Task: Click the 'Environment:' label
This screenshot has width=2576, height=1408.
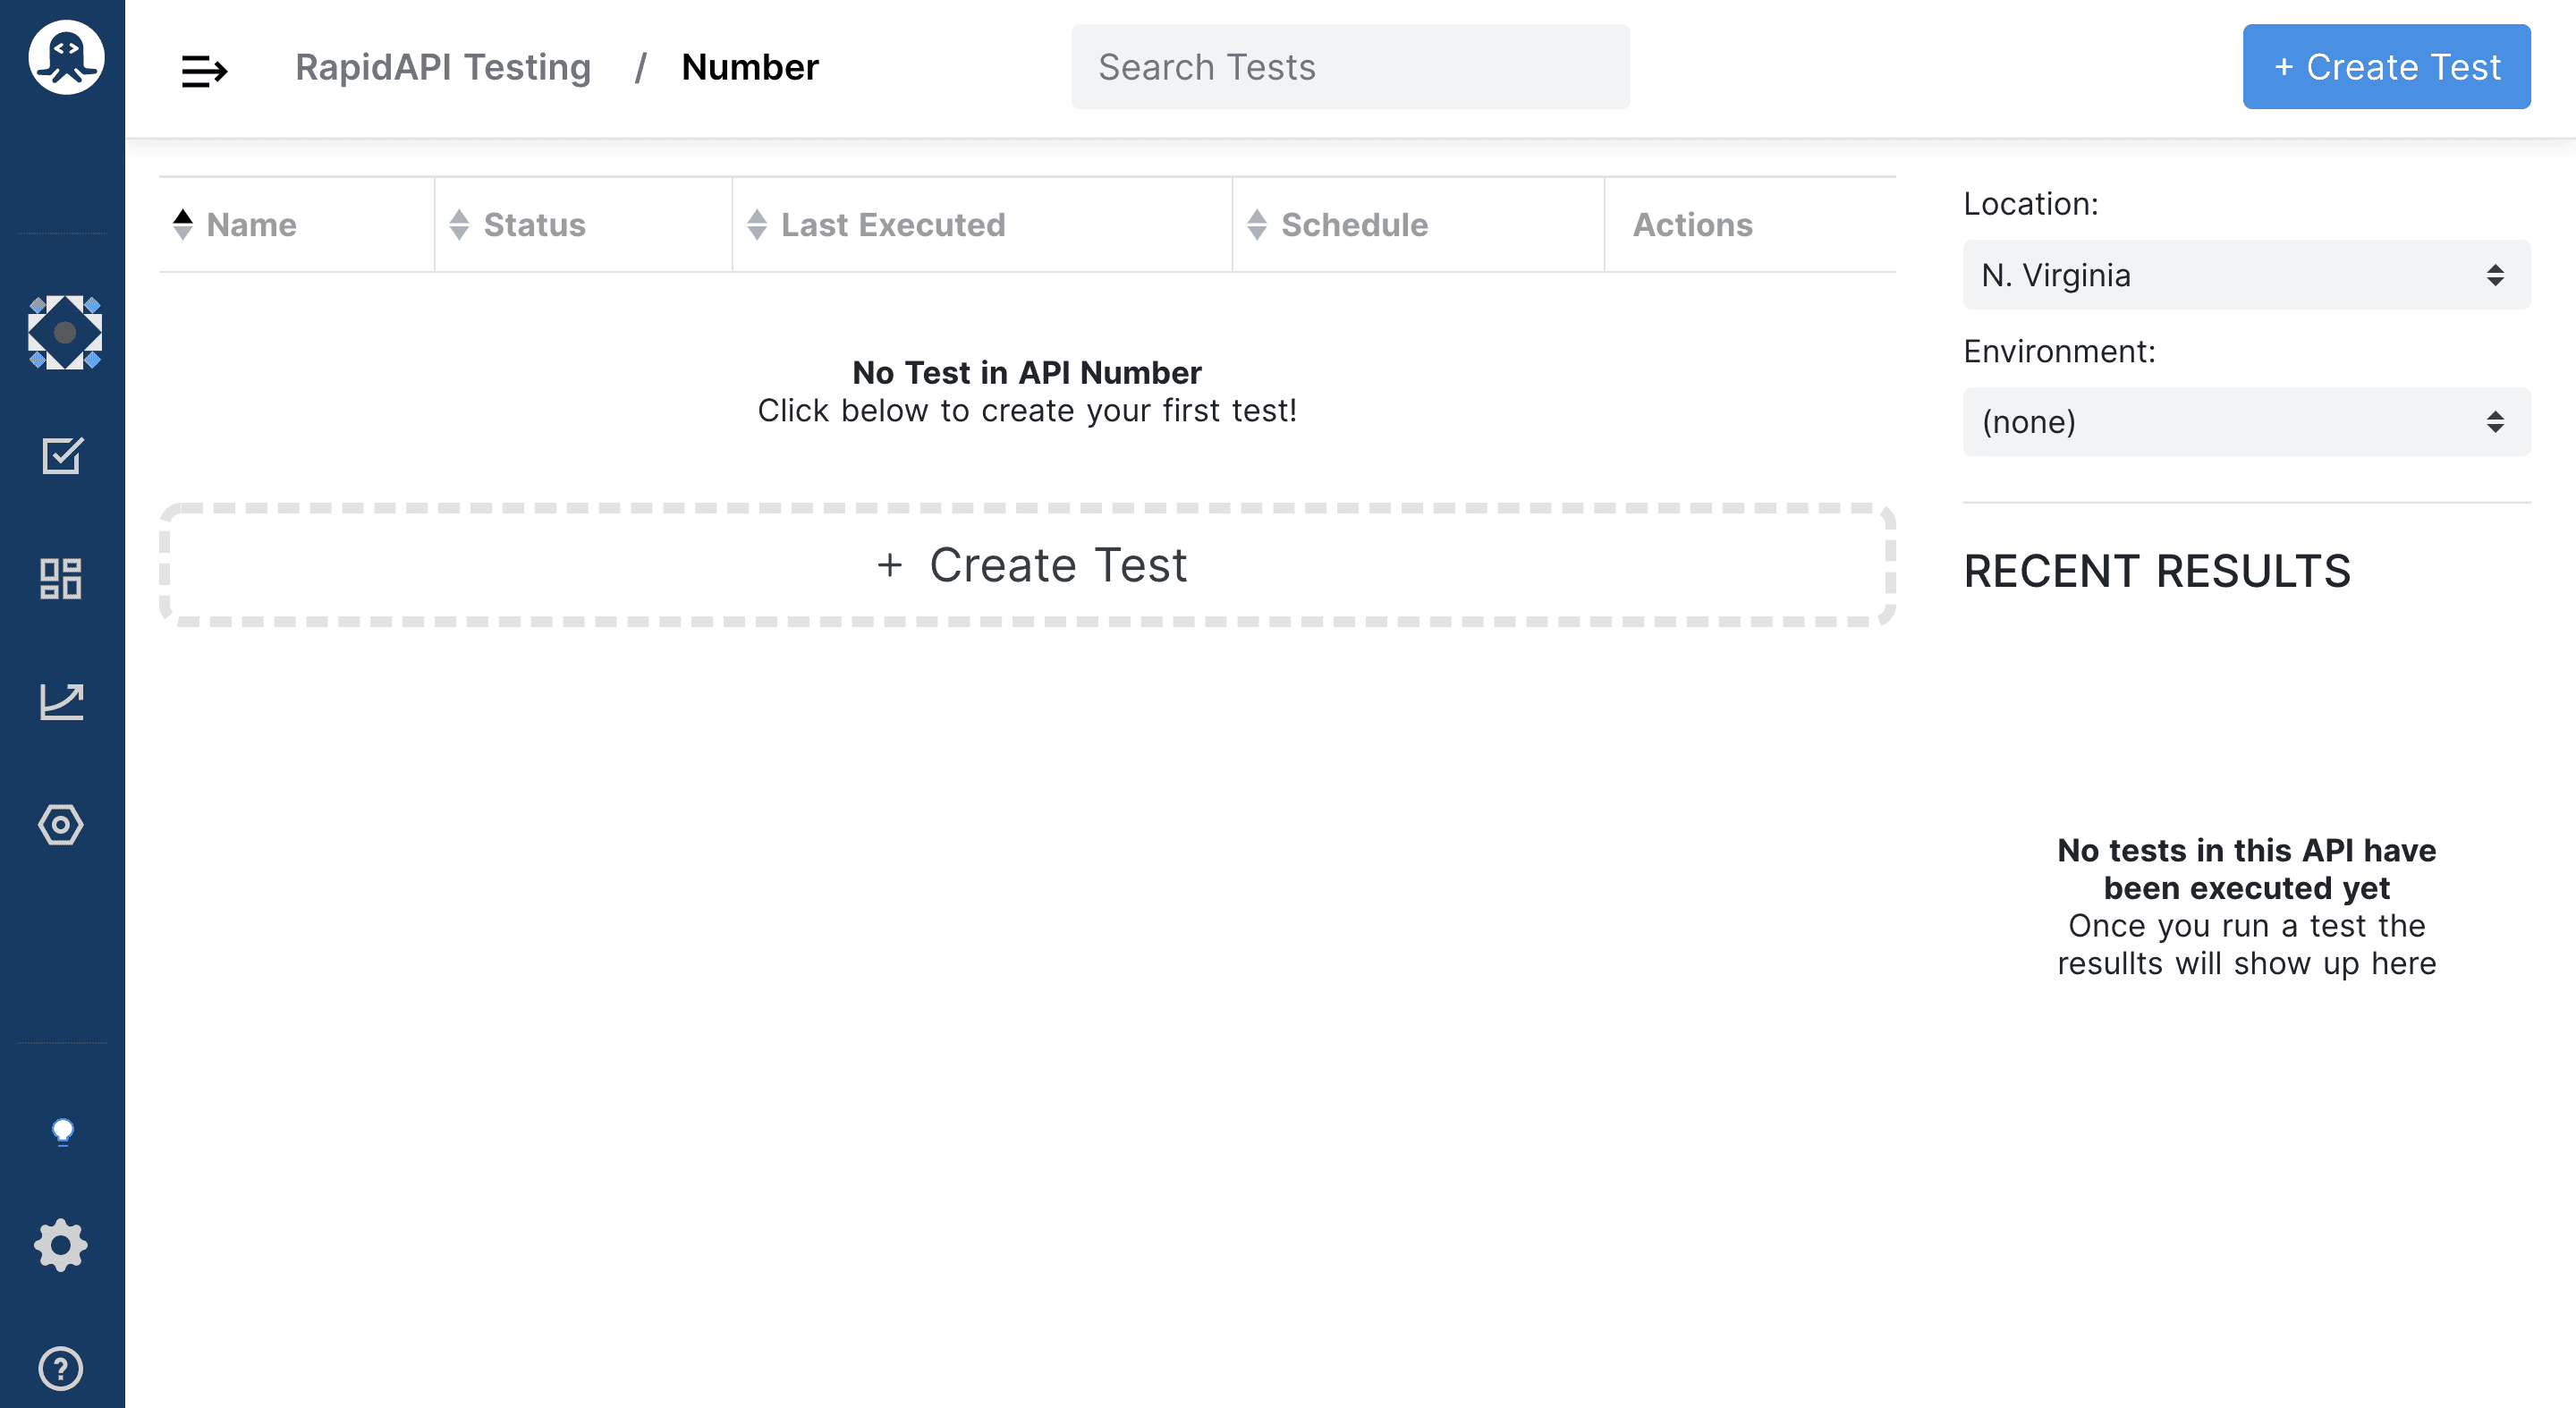Action: click(x=2059, y=351)
